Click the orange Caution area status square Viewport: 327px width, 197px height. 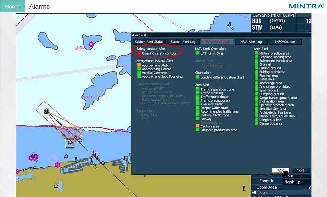pyautogui.click(x=198, y=126)
